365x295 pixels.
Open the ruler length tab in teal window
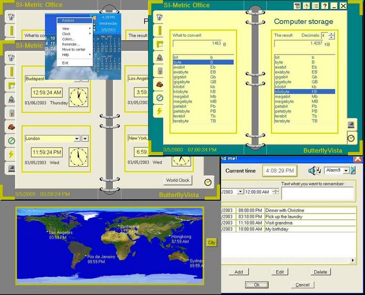pyautogui.click(x=160, y=30)
